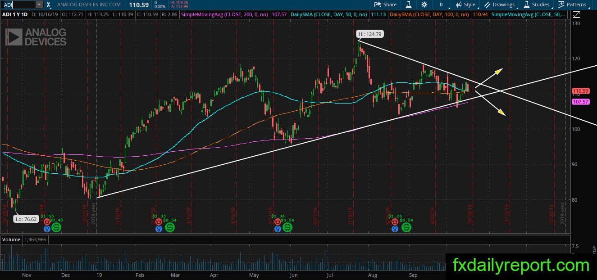The height and width of the screenshot is (280, 597).
Task: Click the blue lightbulb icon near $1.33
Action: [159, 229]
